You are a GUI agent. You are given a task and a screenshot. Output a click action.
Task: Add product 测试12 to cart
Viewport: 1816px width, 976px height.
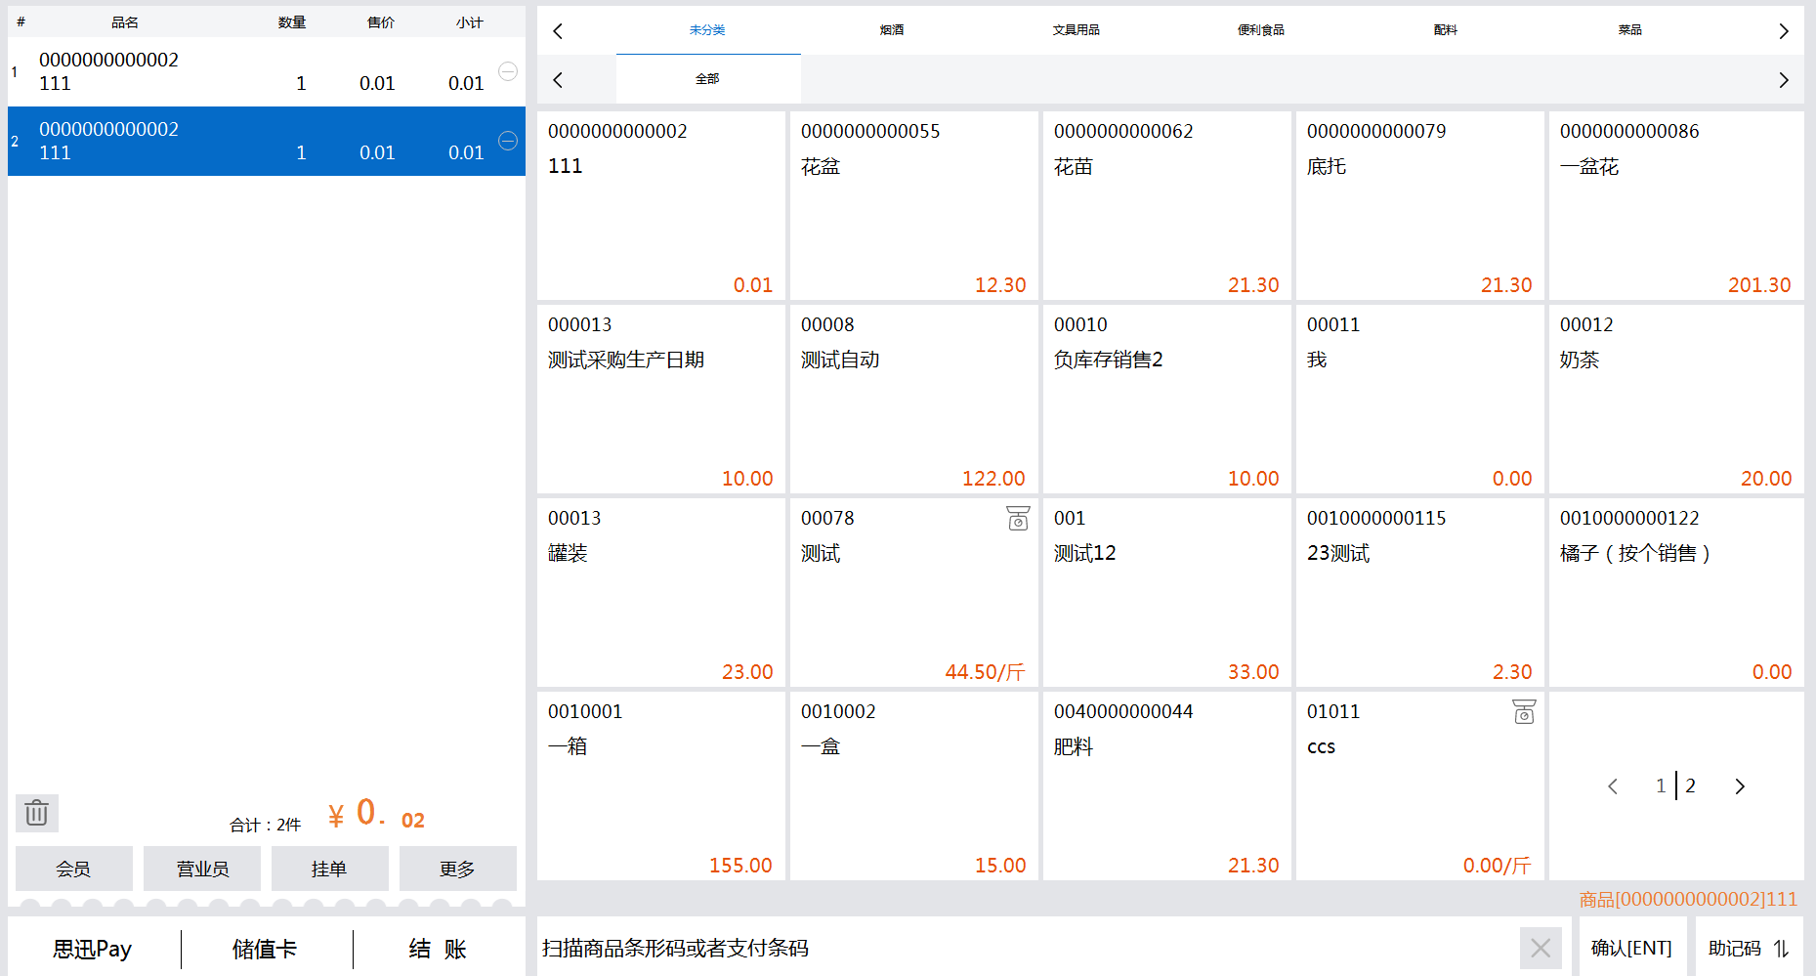coord(1167,592)
